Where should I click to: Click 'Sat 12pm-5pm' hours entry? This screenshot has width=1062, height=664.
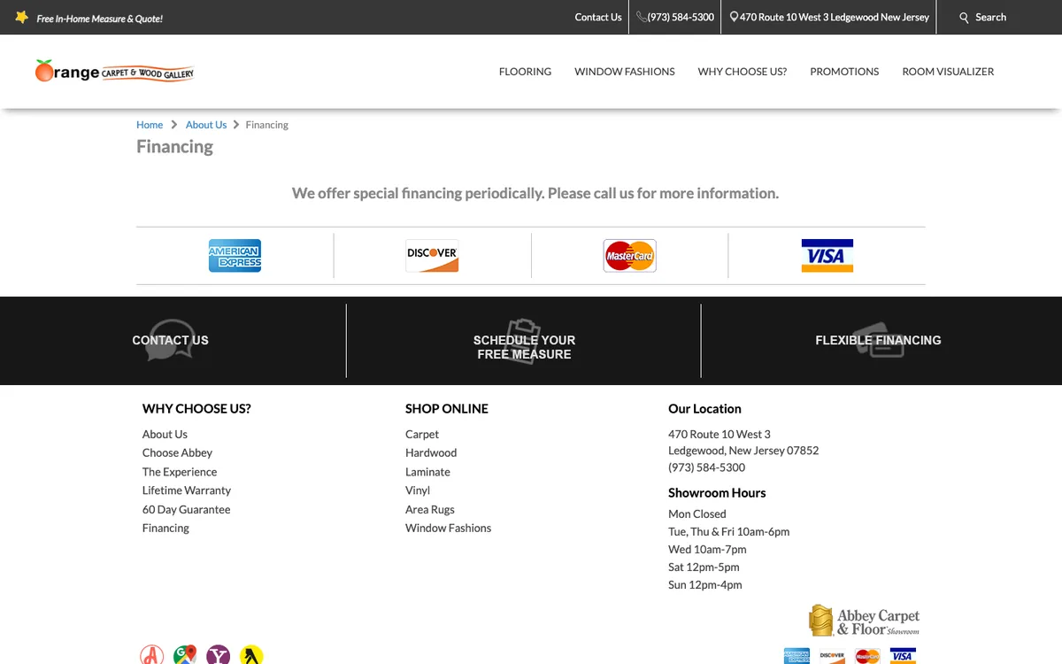[704, 567]
